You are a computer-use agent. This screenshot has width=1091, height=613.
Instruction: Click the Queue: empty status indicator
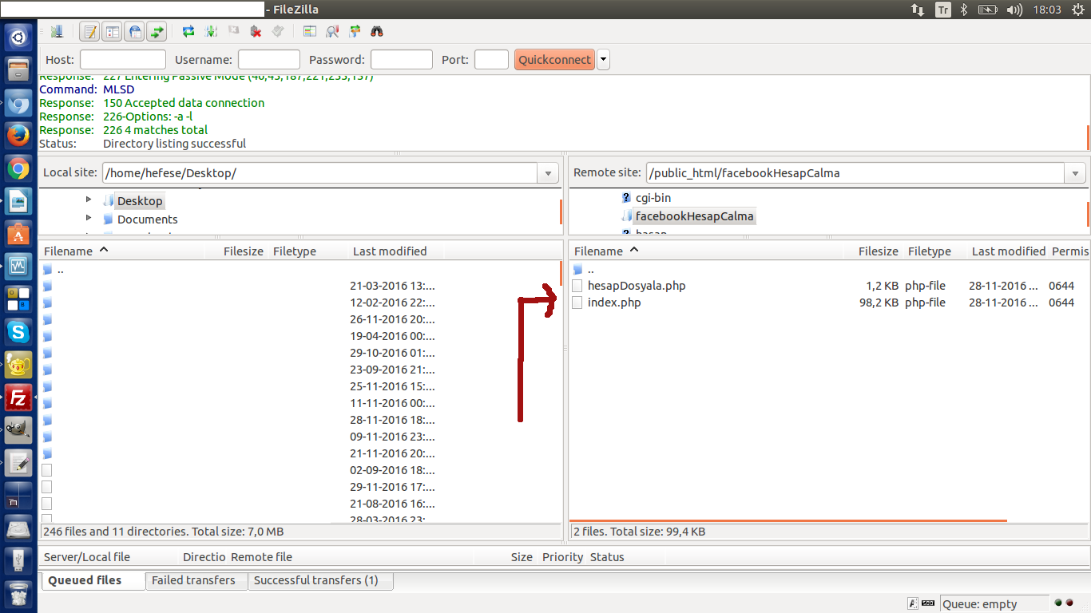(994, 604)
